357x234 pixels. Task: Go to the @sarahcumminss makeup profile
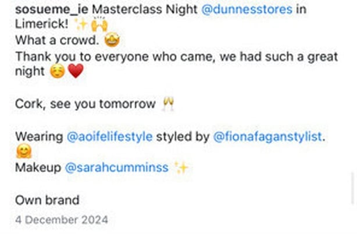coord(116,168)
